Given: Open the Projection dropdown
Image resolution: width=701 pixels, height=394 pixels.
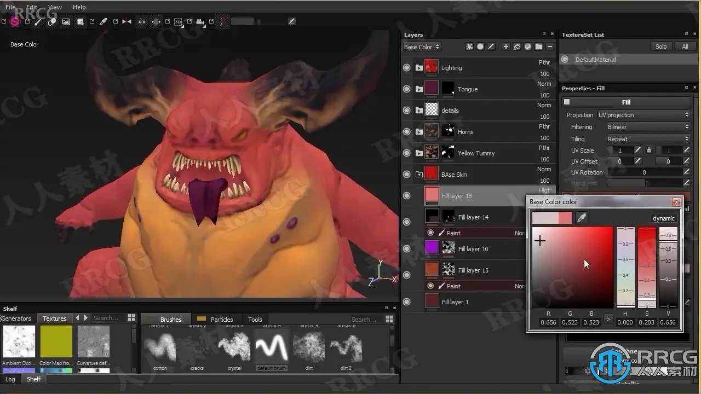Looking at the screenshot, I should click(643, 115).
